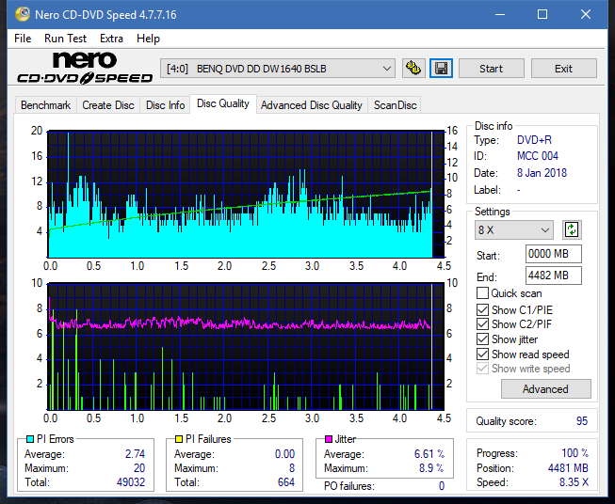Close the Nero CD-DVD Speed window
The height and width of the screenshot is (504, 615).
586,14
